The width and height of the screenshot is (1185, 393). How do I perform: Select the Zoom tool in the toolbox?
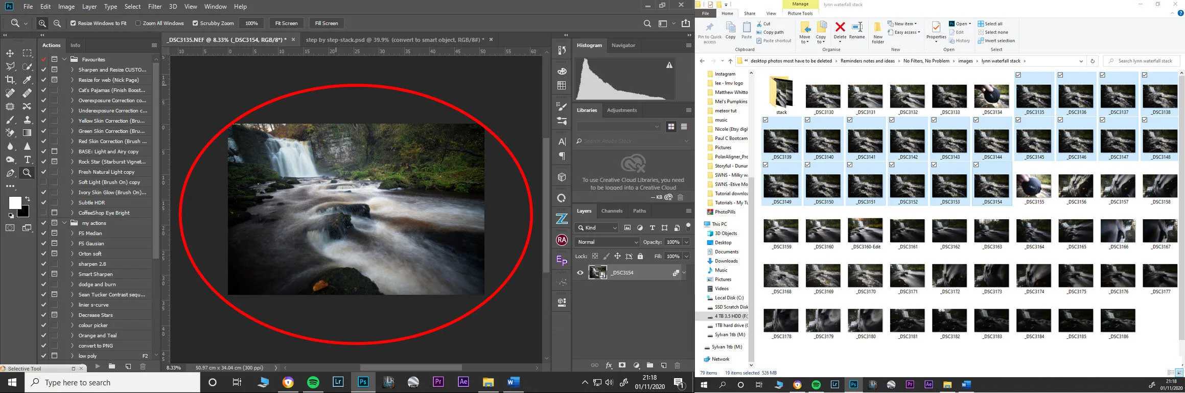pos(27,173)
